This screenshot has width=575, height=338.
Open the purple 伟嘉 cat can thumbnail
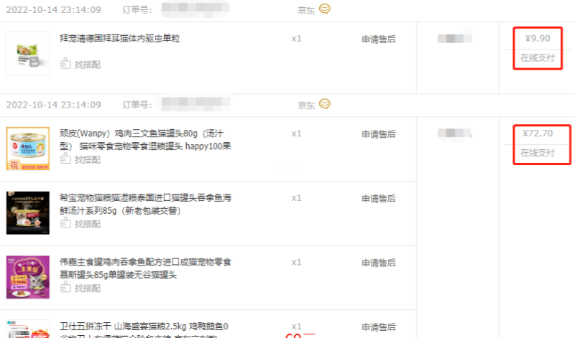(x=28, y=277)
